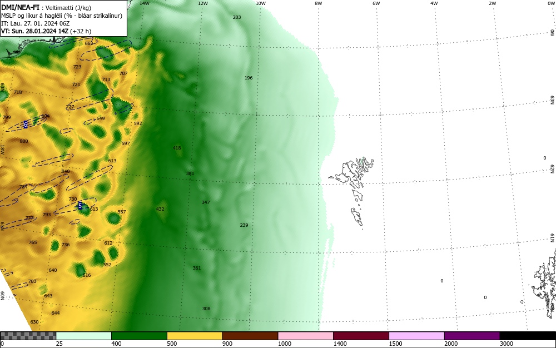The image size is (556, 348).
Task: Choose the purple 2000–3000 legend swatch
Action: click(472, 336)
